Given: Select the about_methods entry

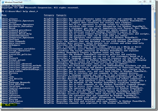Looking at the screenshot, I should [x=10, y=90].
